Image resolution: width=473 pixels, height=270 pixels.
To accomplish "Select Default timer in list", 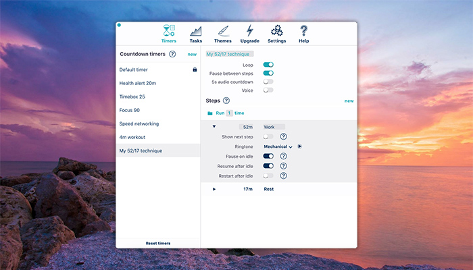I will tap(158, 70).
